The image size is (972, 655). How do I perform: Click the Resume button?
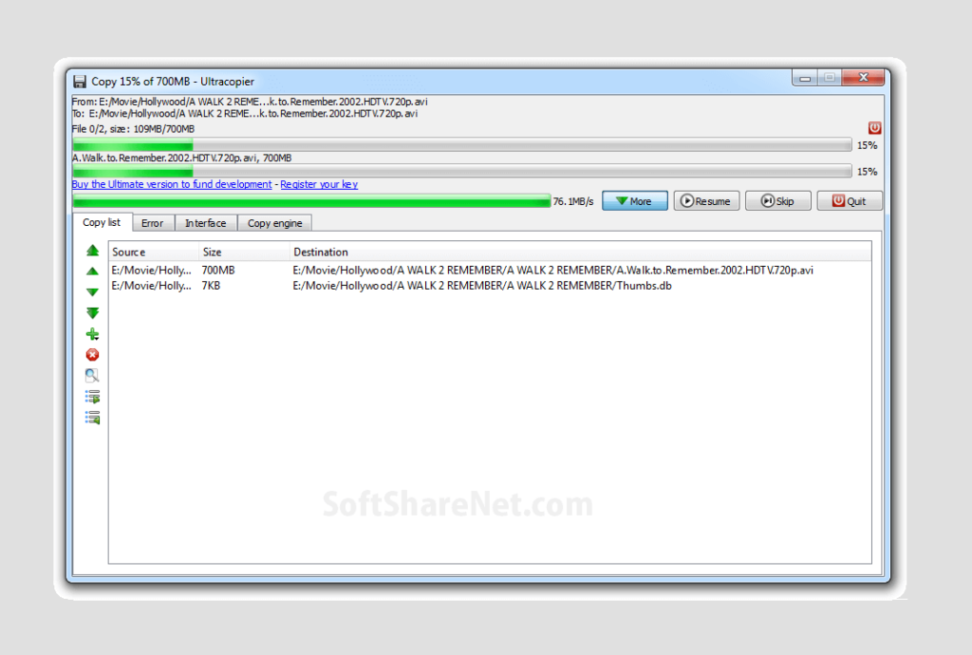click(706, 201)
